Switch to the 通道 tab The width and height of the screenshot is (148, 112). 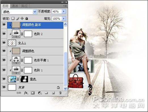tap(15, 6)
